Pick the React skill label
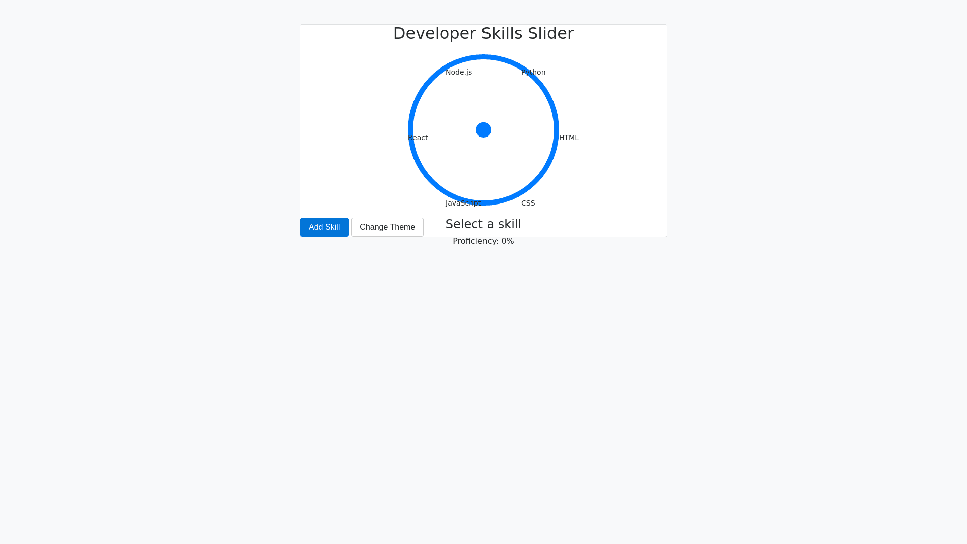Viewport: 967px width, 544px height. [418, 138]
